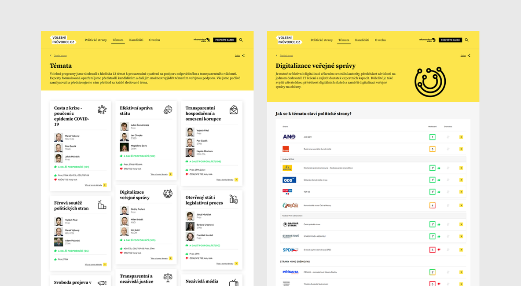Open A další podporující (100) link
521x286 pixels.
click(139, 240)
